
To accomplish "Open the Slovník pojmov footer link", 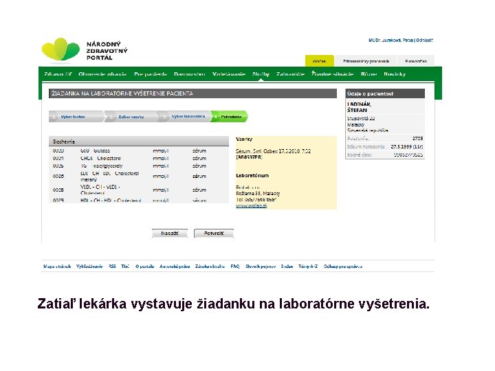I will click(x=261, y=267).
